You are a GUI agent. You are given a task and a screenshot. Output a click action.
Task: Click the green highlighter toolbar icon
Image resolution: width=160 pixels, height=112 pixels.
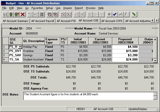(x=134, y=14)
